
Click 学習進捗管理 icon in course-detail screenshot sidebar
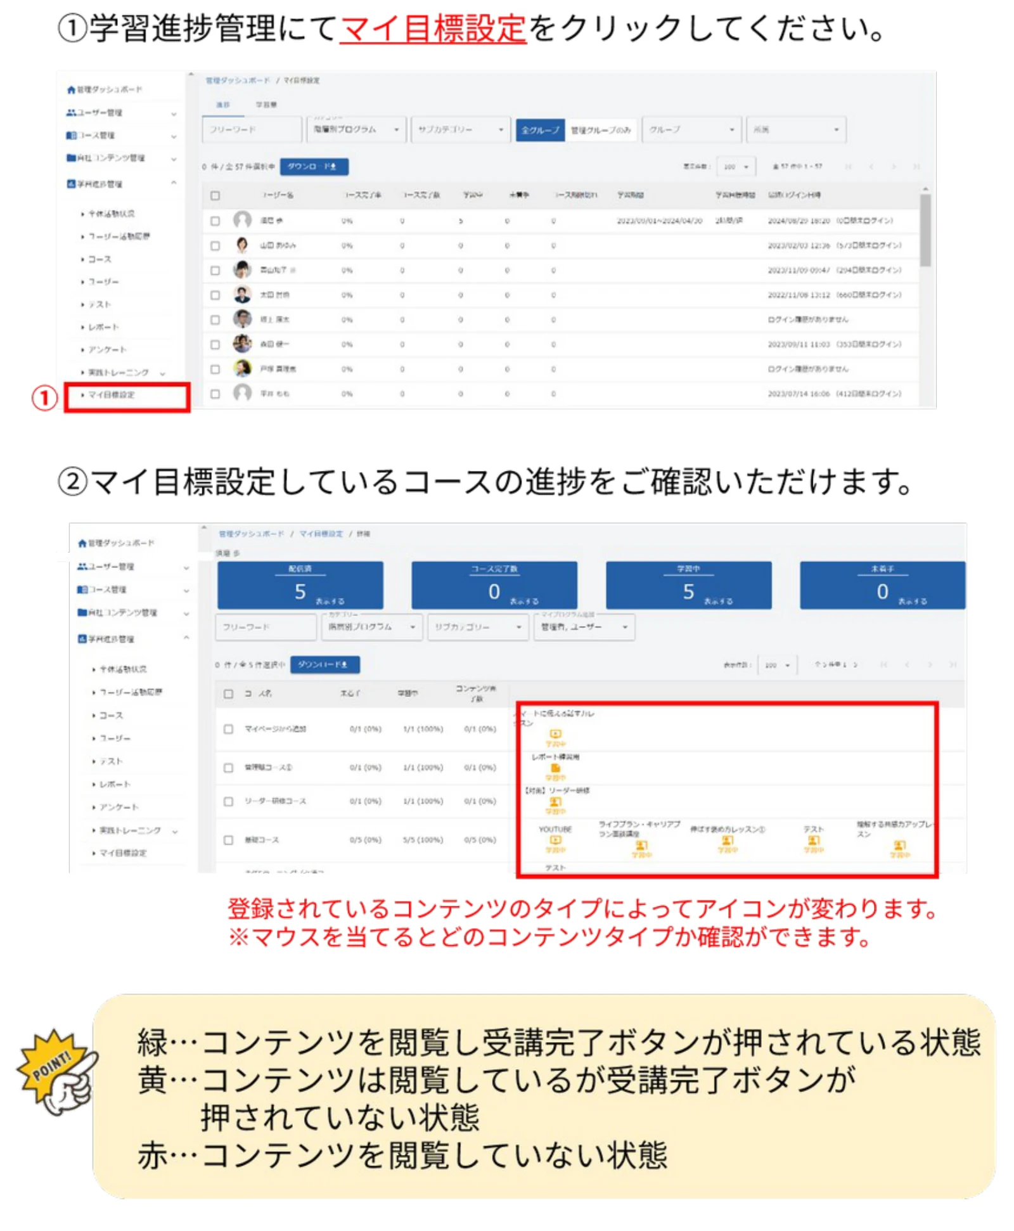pyautogui.click(x=82, y=638)
